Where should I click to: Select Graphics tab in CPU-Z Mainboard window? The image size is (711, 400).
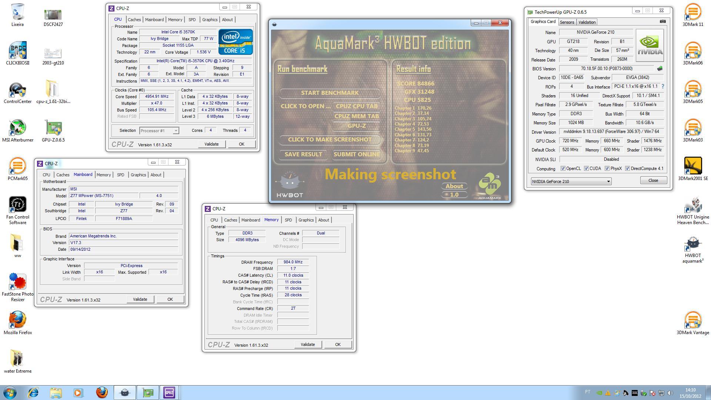pyautogui.click(x=138, y=175)
